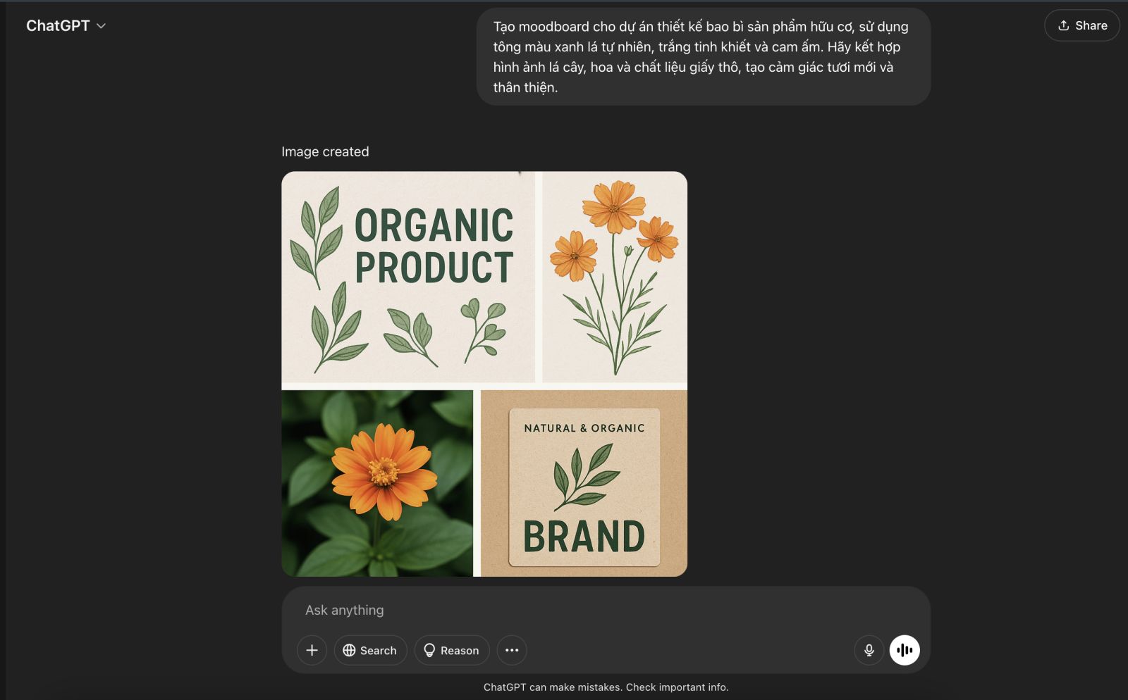Open the ORGANIC PRODUCT moodboard panel
1128x700 pixels.
(408, 277)
